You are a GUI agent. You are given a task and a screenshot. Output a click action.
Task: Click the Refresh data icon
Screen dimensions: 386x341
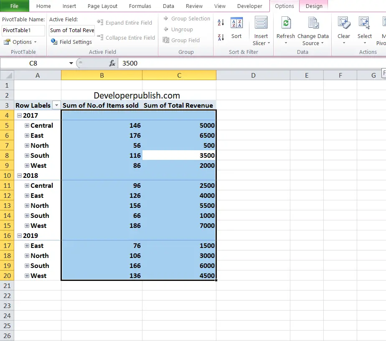(286, 23)
